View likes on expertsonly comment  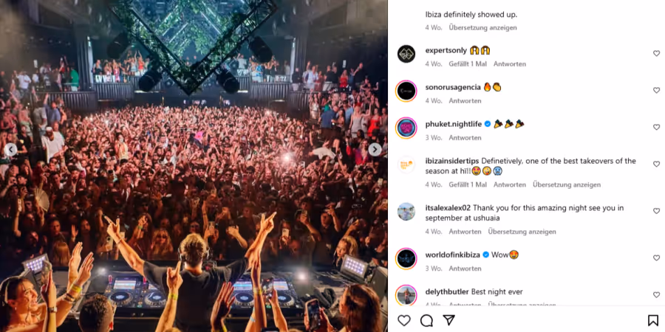pos(468,64)
